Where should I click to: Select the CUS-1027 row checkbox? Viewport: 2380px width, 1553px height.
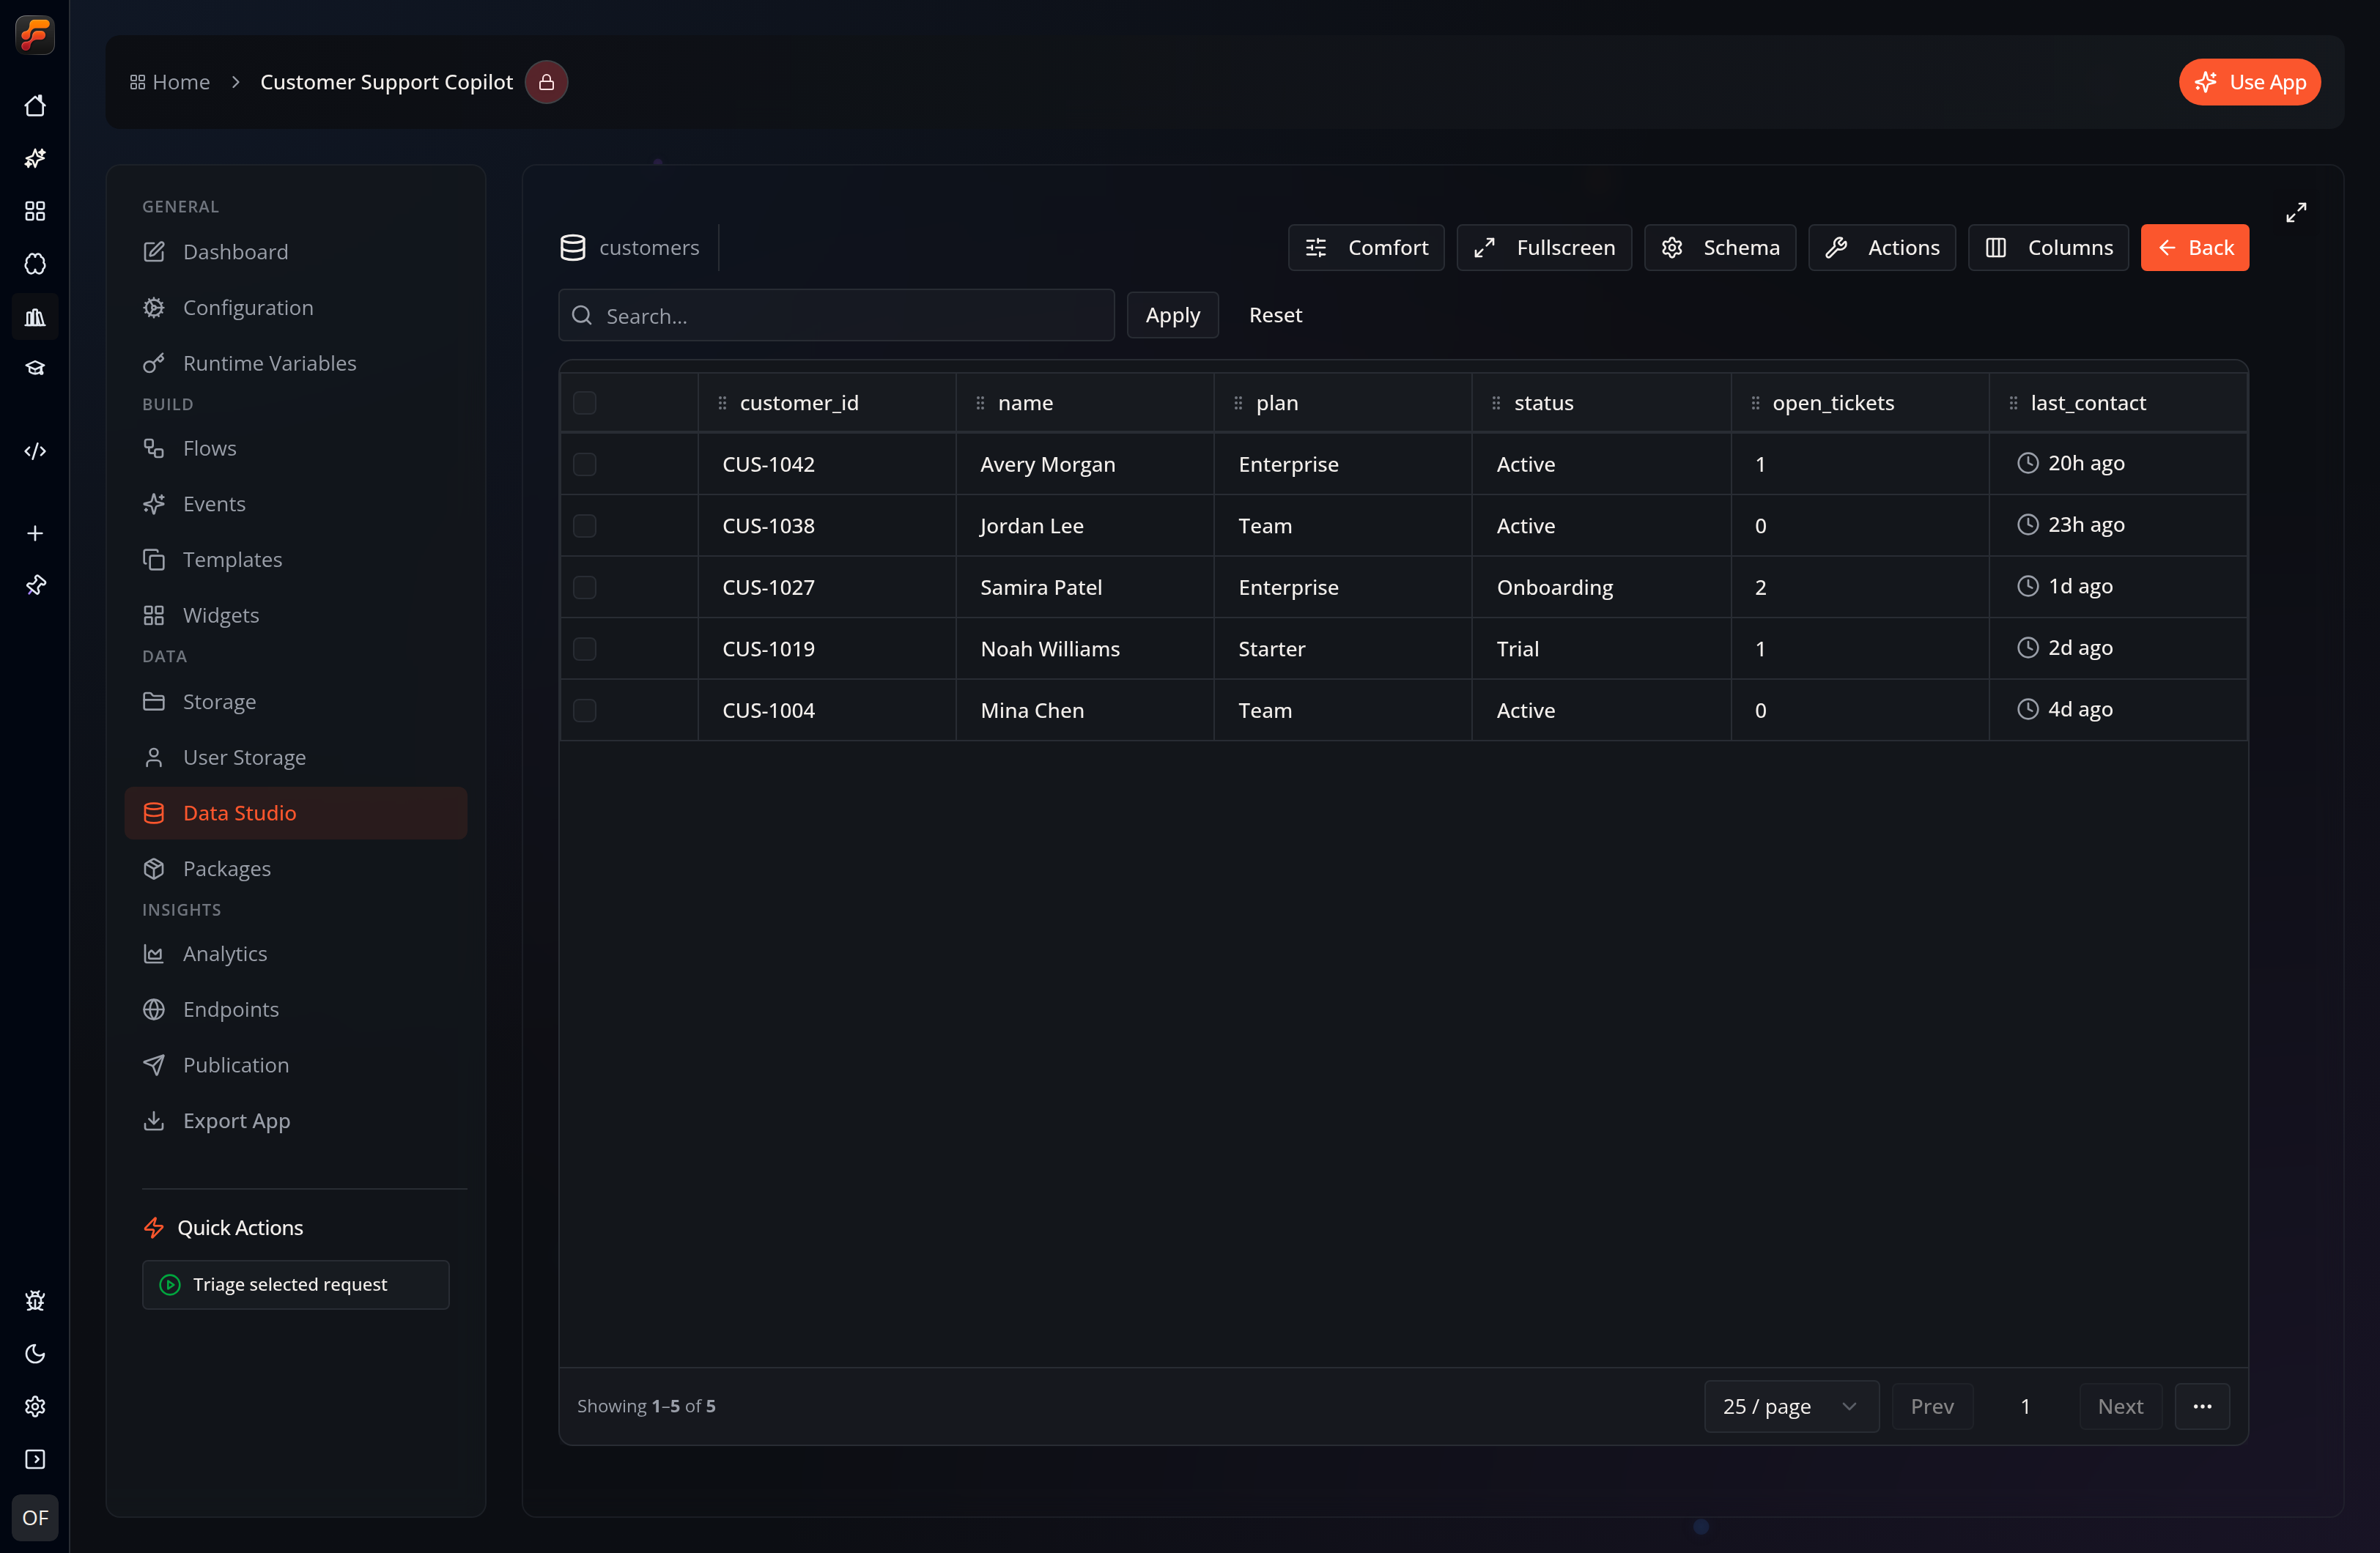(584, 587)
